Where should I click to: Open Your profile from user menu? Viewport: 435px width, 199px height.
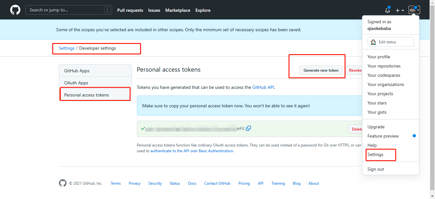click(x=391, y=57)
